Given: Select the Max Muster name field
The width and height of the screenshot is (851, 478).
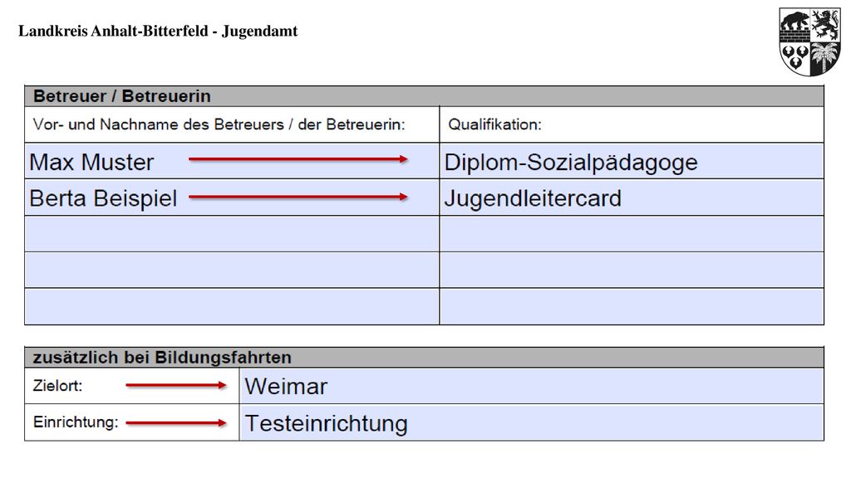Looking at the screenshot, I should (232, 161).
